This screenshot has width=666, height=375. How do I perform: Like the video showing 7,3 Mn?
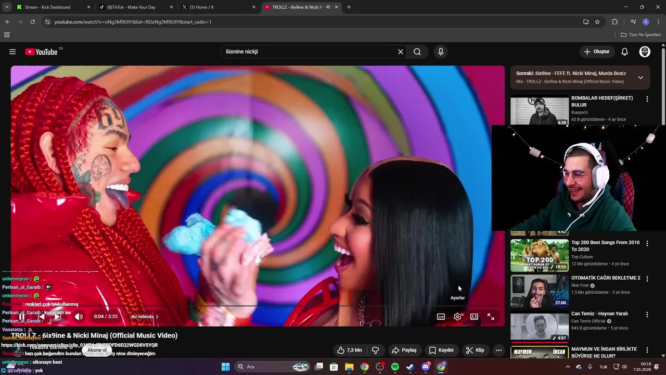point(349,350)
